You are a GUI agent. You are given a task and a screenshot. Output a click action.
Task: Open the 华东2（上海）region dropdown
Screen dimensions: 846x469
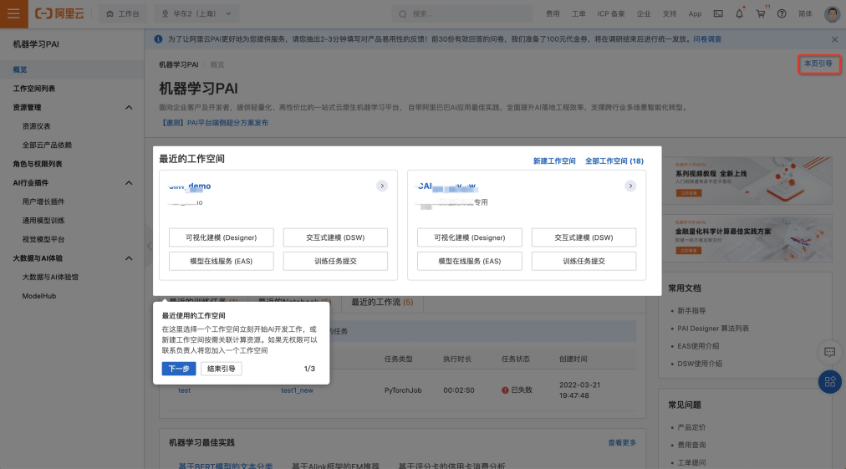pos(197,13)
